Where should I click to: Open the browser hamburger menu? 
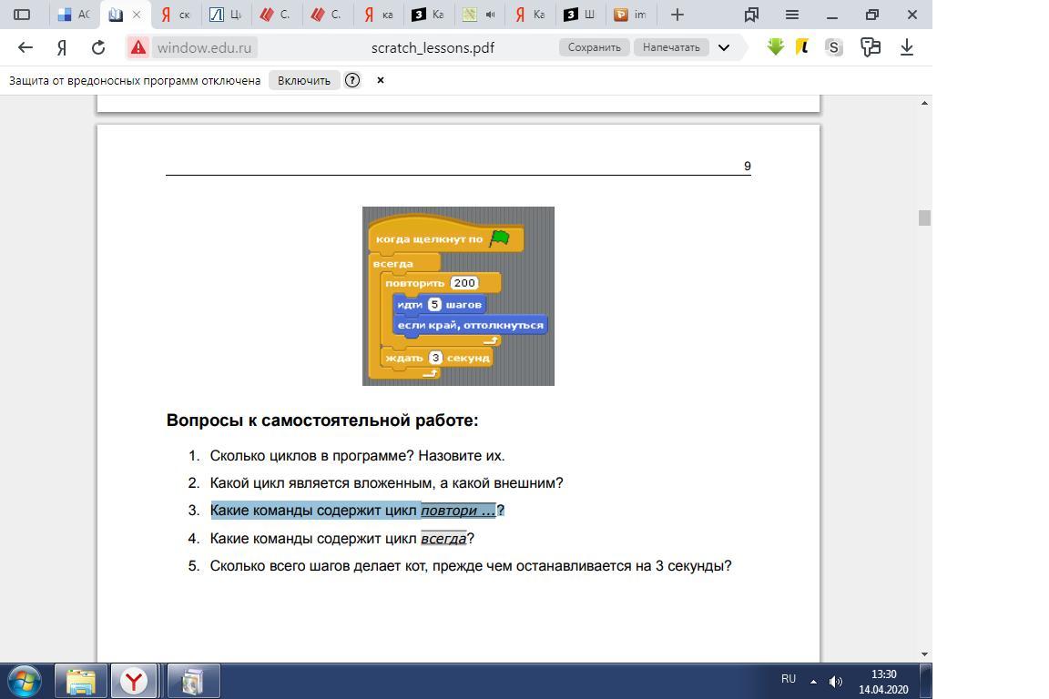pyautogui.click(x=791, y=15)
